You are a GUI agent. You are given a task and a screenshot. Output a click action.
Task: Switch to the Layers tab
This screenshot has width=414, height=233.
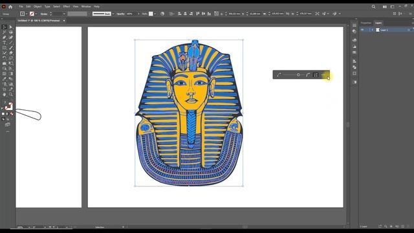point(378,23)
